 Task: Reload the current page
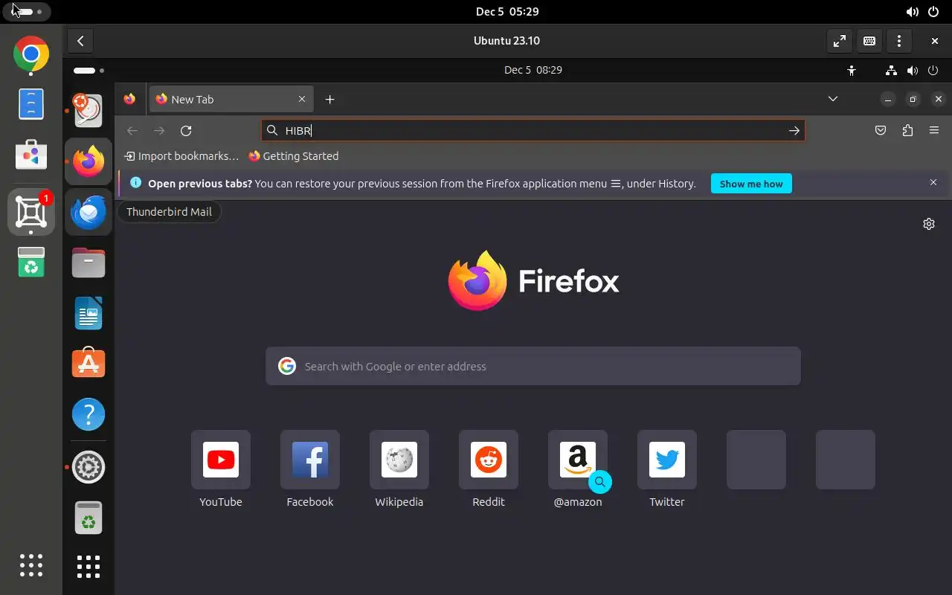[x=186, y=131]
